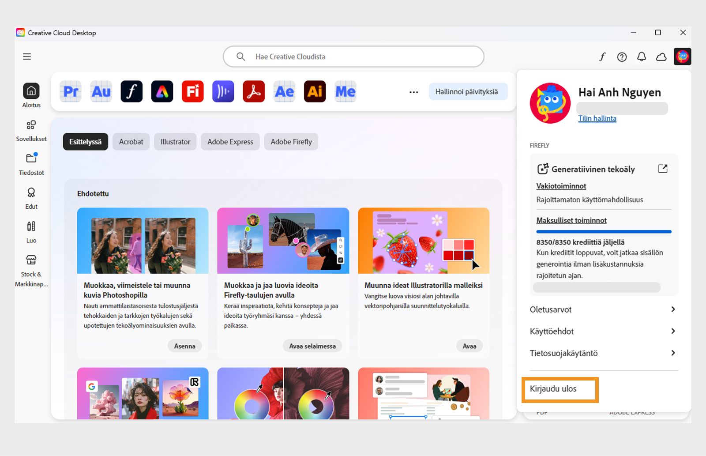Expand the Tietosuojakäytäntö row

coord(603,353)
